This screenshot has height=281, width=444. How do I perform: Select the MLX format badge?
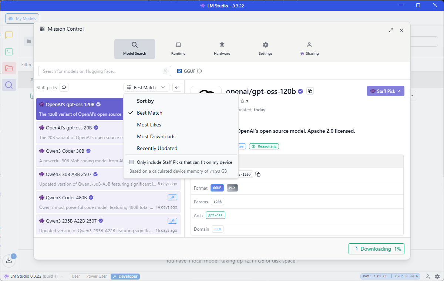[232, 188]
